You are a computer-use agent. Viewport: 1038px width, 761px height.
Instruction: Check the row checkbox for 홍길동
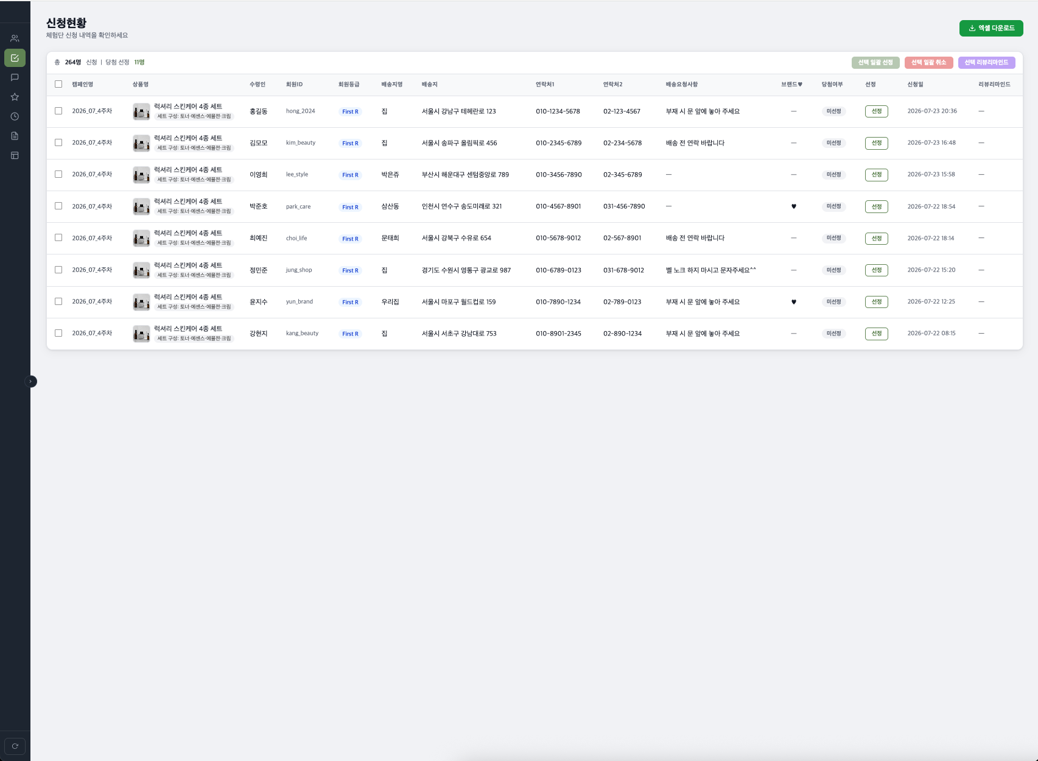(x=58, y=111)
